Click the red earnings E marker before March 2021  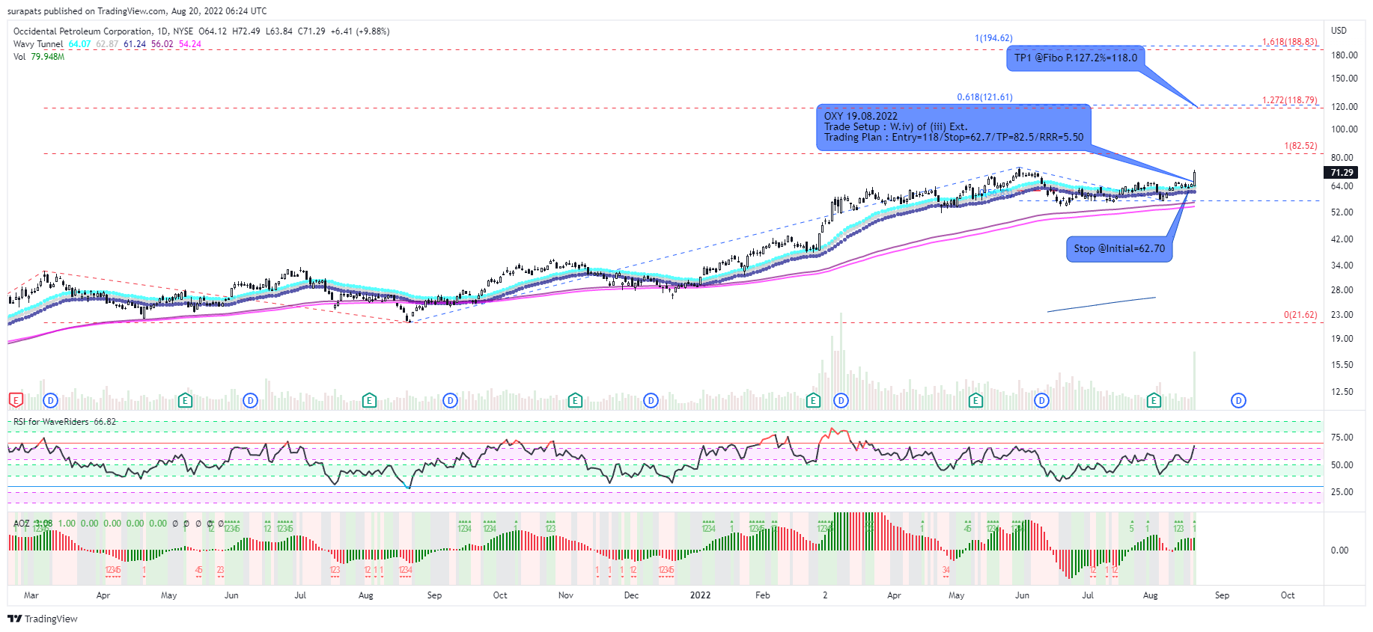tap(16, 401)
